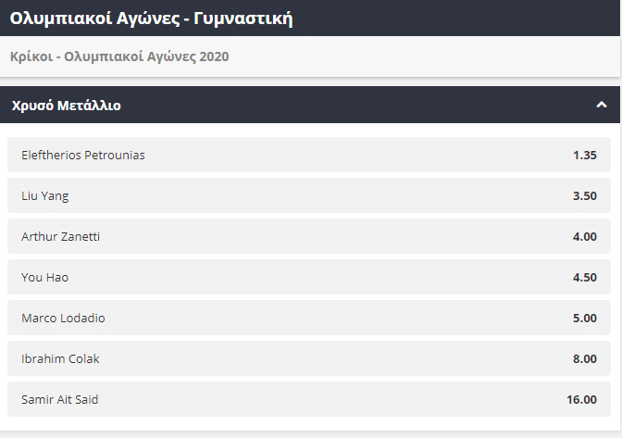Select Eleftherios Petrounias bet row
The width and height of the screenshot is (622, 438).
pos(309,155)
